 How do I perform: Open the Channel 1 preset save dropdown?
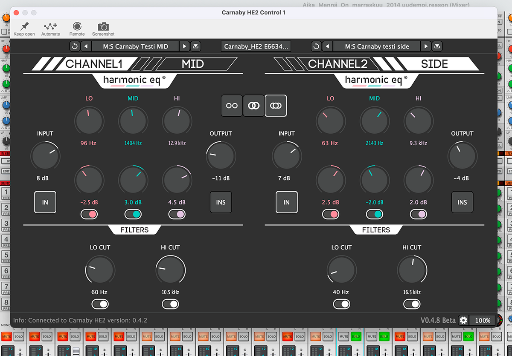[195, 46]
